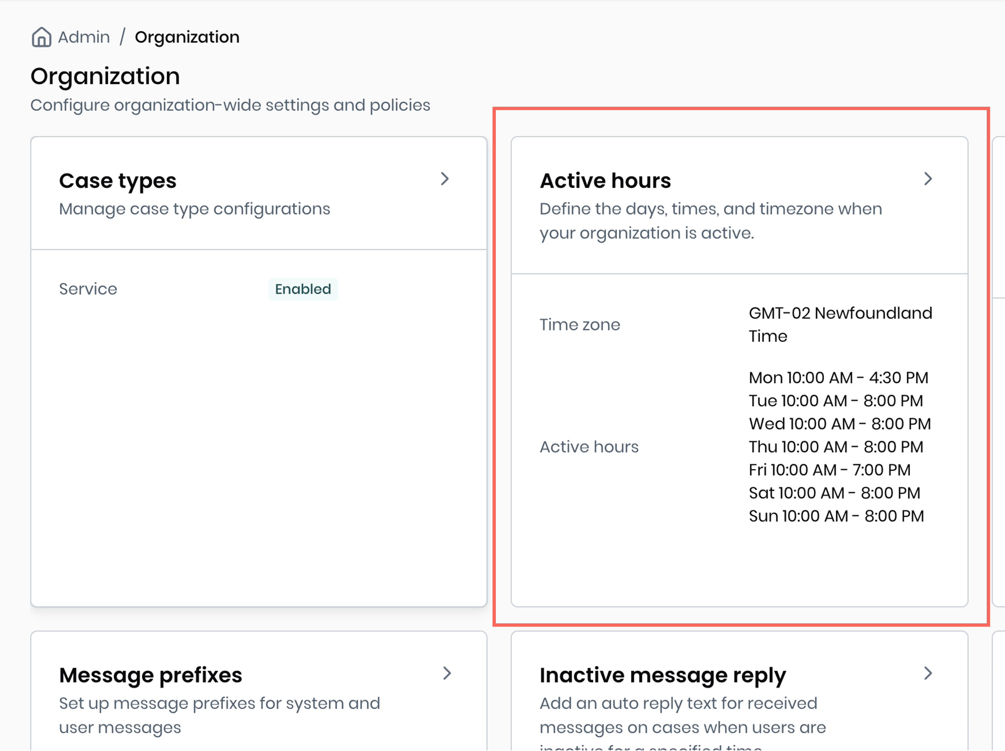
Task: Click the Active hours row label
Action: click(x=589, y=447)
